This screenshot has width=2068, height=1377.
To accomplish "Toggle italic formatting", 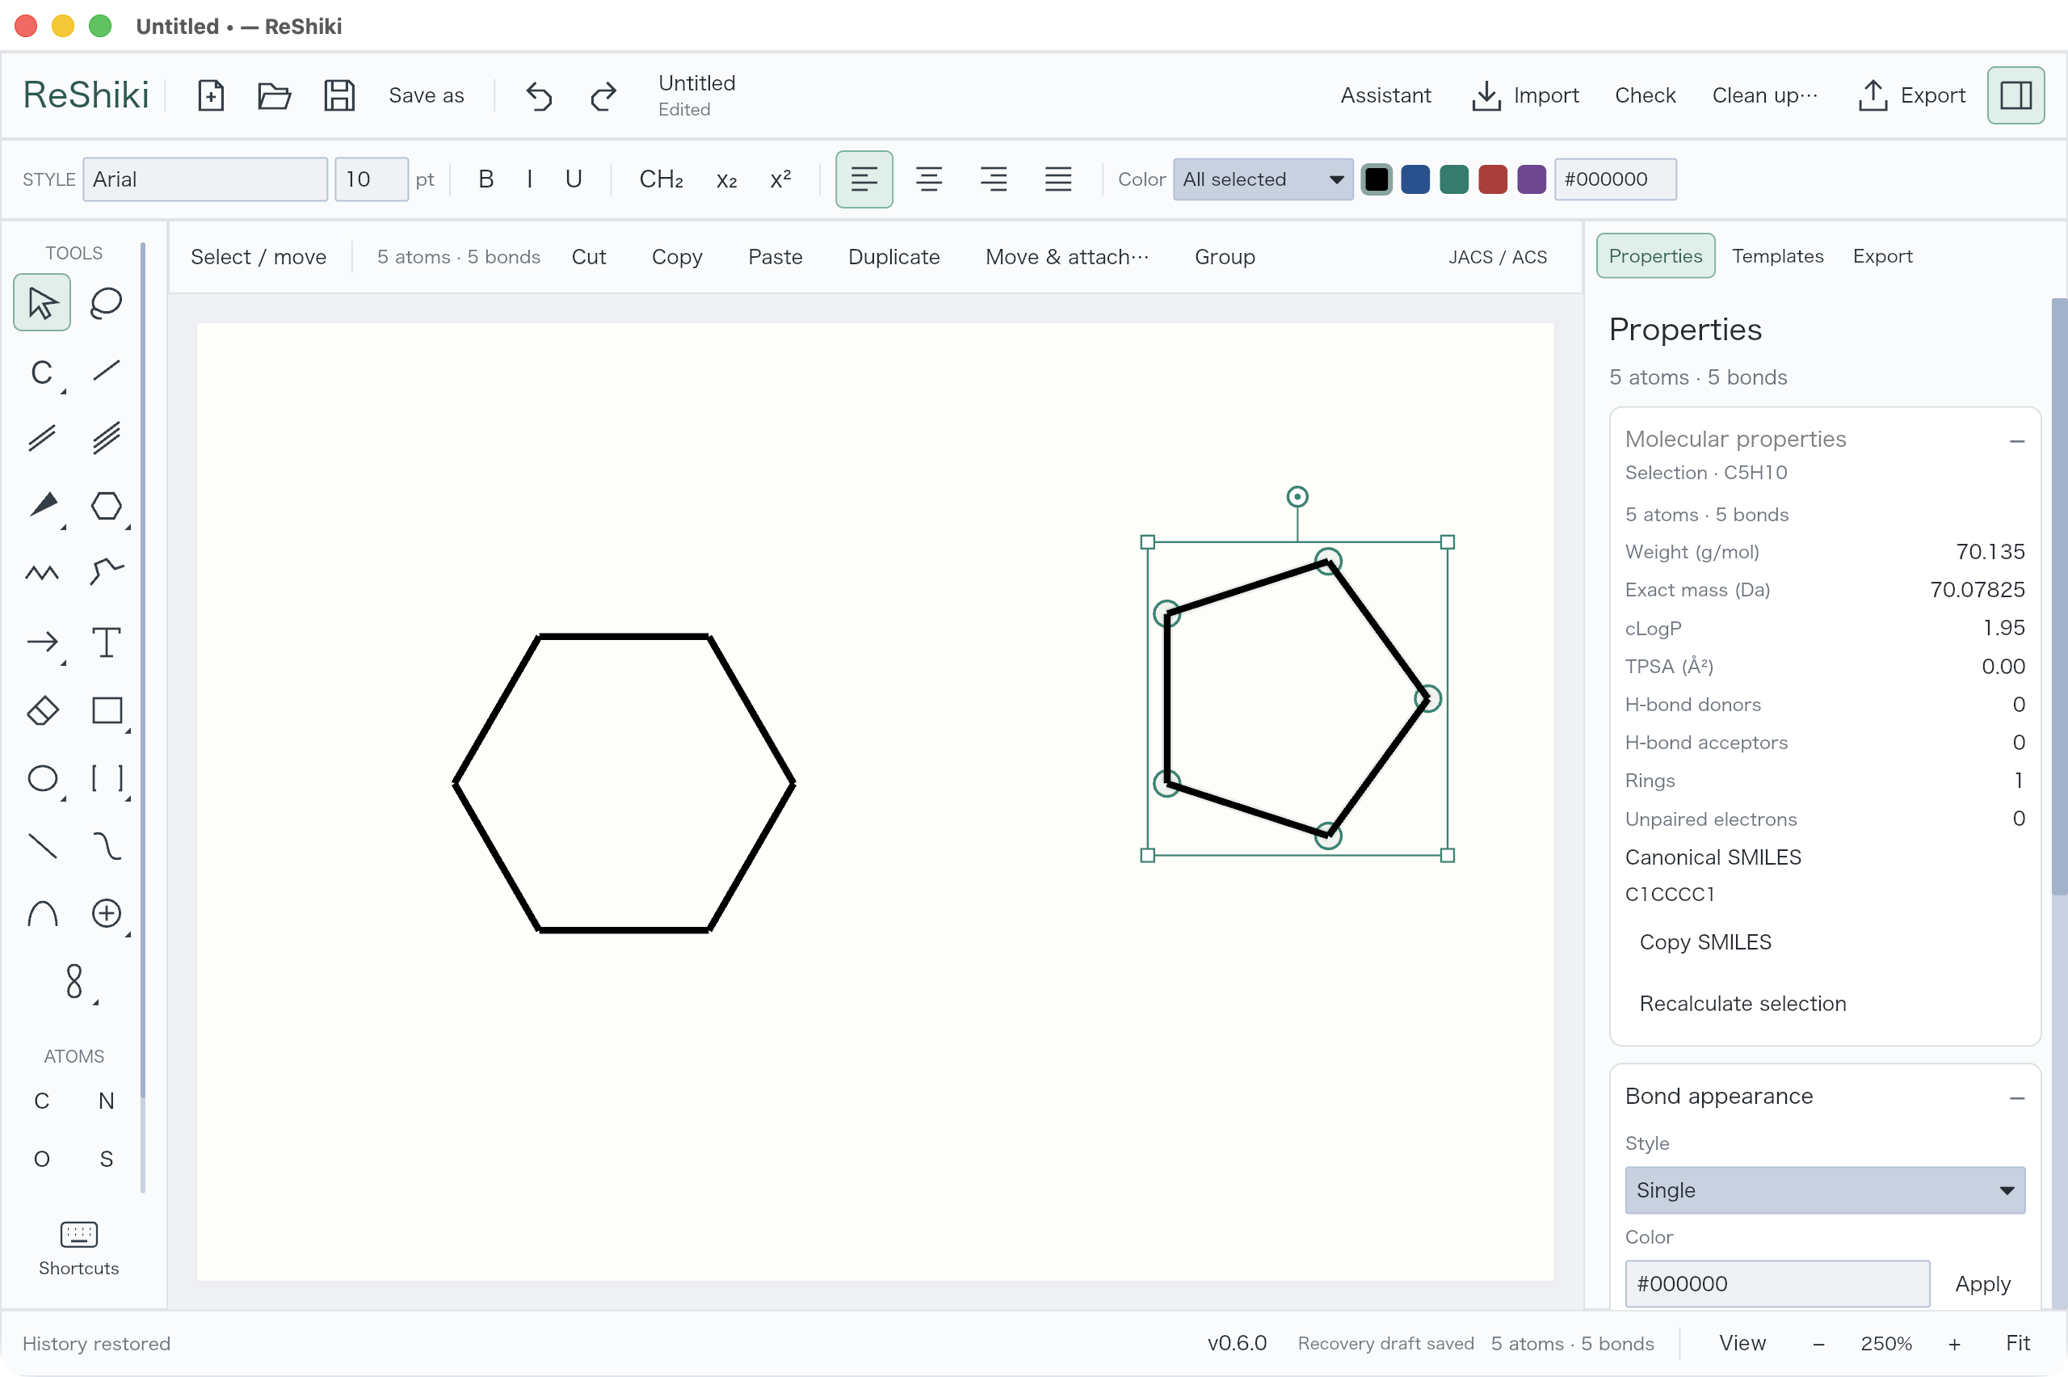I will pos(529,179).
